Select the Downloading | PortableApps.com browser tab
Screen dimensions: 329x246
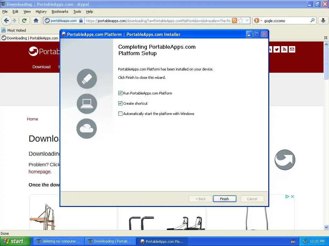tap(30, 38)
